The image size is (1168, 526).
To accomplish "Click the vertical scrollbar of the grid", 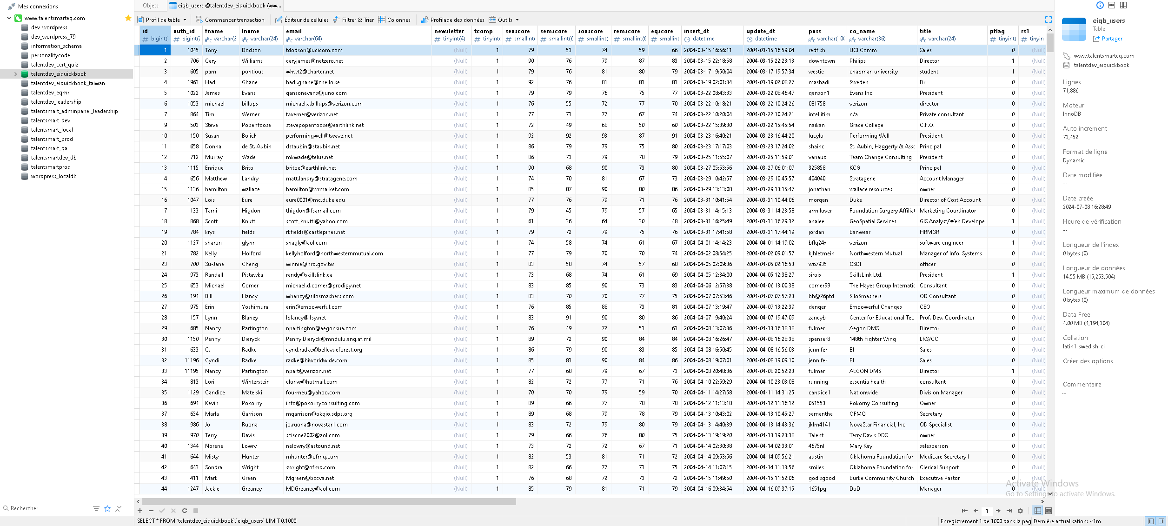I will [x=1050, y=42].
